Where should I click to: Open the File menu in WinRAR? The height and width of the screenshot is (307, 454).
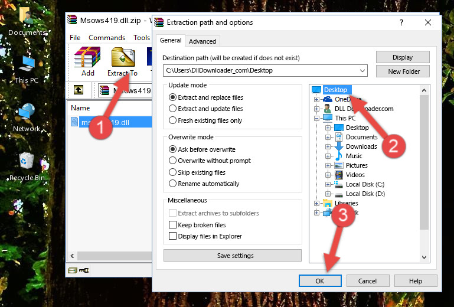(75, 38)
